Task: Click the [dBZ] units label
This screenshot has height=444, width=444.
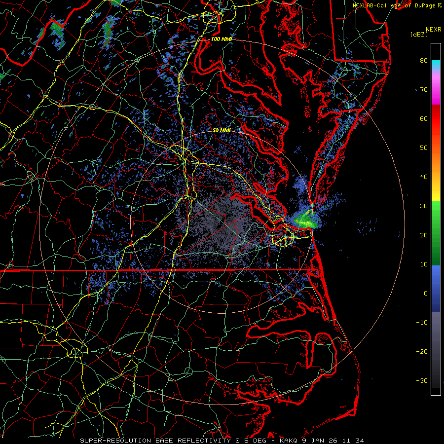Action: [x=419, y=34]
